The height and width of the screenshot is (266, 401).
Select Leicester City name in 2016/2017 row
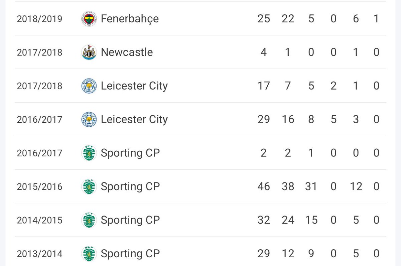134,120
